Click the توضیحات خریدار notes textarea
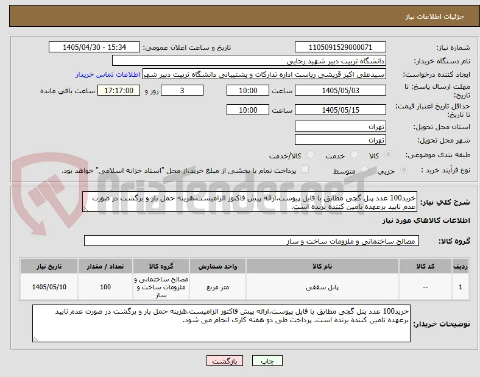Image resolution: width=480 pixels, height=377 pixels. coord(221,323)
